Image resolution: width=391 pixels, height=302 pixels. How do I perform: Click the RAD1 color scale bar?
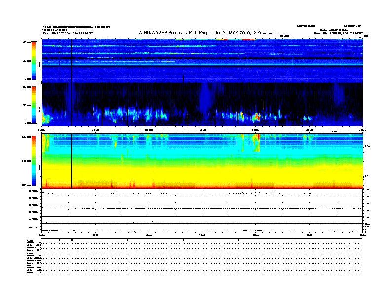pyautogui.click(x=34, y=104)
